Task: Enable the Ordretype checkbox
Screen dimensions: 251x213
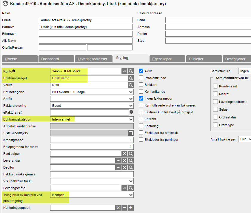Action: 215,125
